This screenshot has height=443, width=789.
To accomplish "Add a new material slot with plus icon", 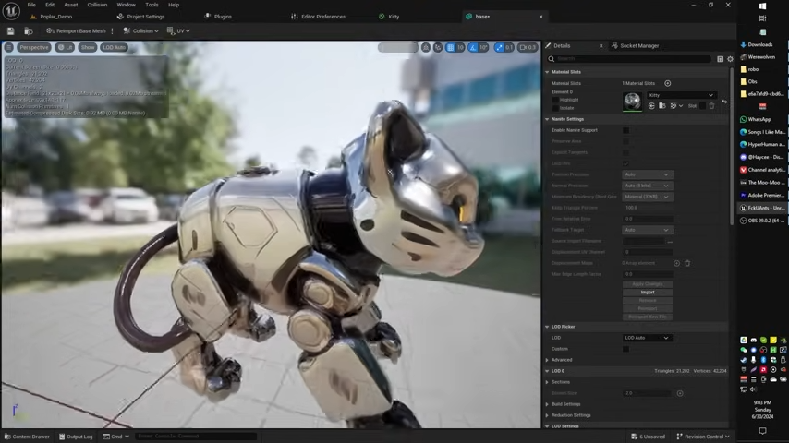I will click(x=668, y=83).
